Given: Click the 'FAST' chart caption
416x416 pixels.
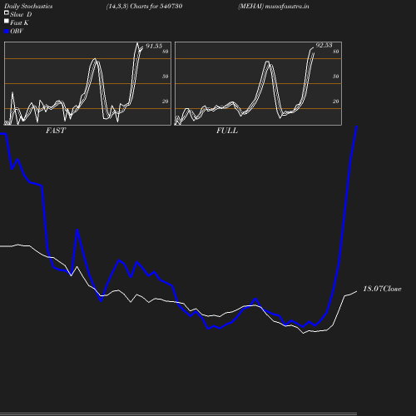Looking at the screenshot, I should pos(56,131).
